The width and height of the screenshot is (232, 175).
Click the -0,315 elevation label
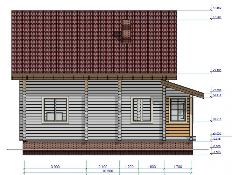[217, 139]
